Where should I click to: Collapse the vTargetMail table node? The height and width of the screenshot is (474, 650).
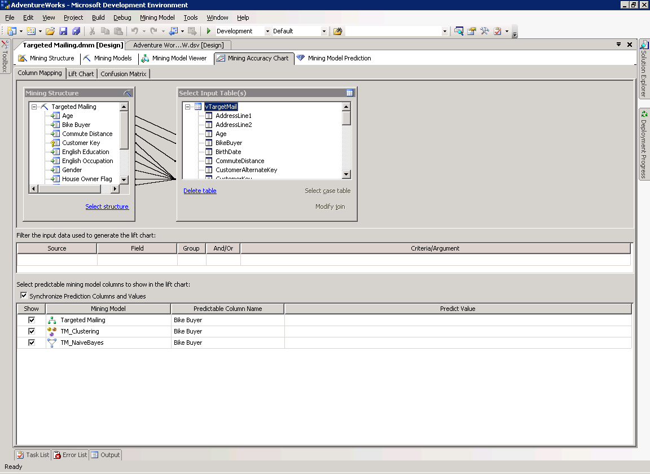tap(188, 107)
